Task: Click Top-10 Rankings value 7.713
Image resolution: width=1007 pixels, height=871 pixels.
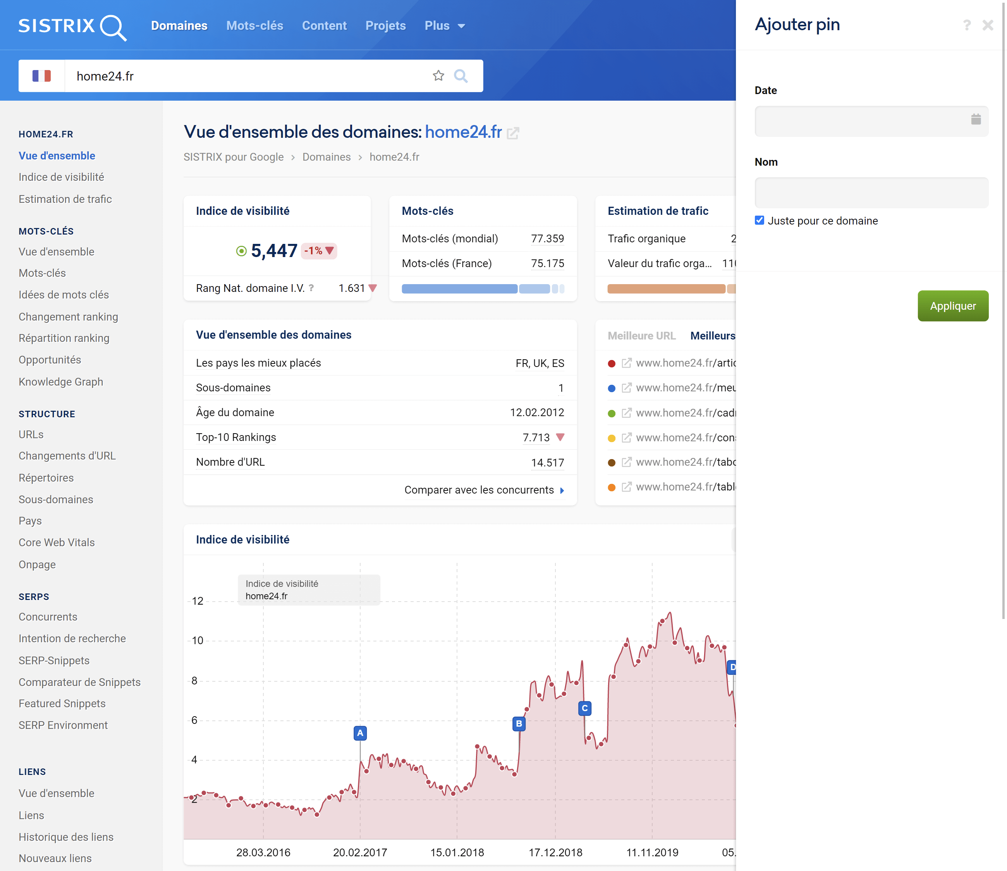Action: [536, 437]
